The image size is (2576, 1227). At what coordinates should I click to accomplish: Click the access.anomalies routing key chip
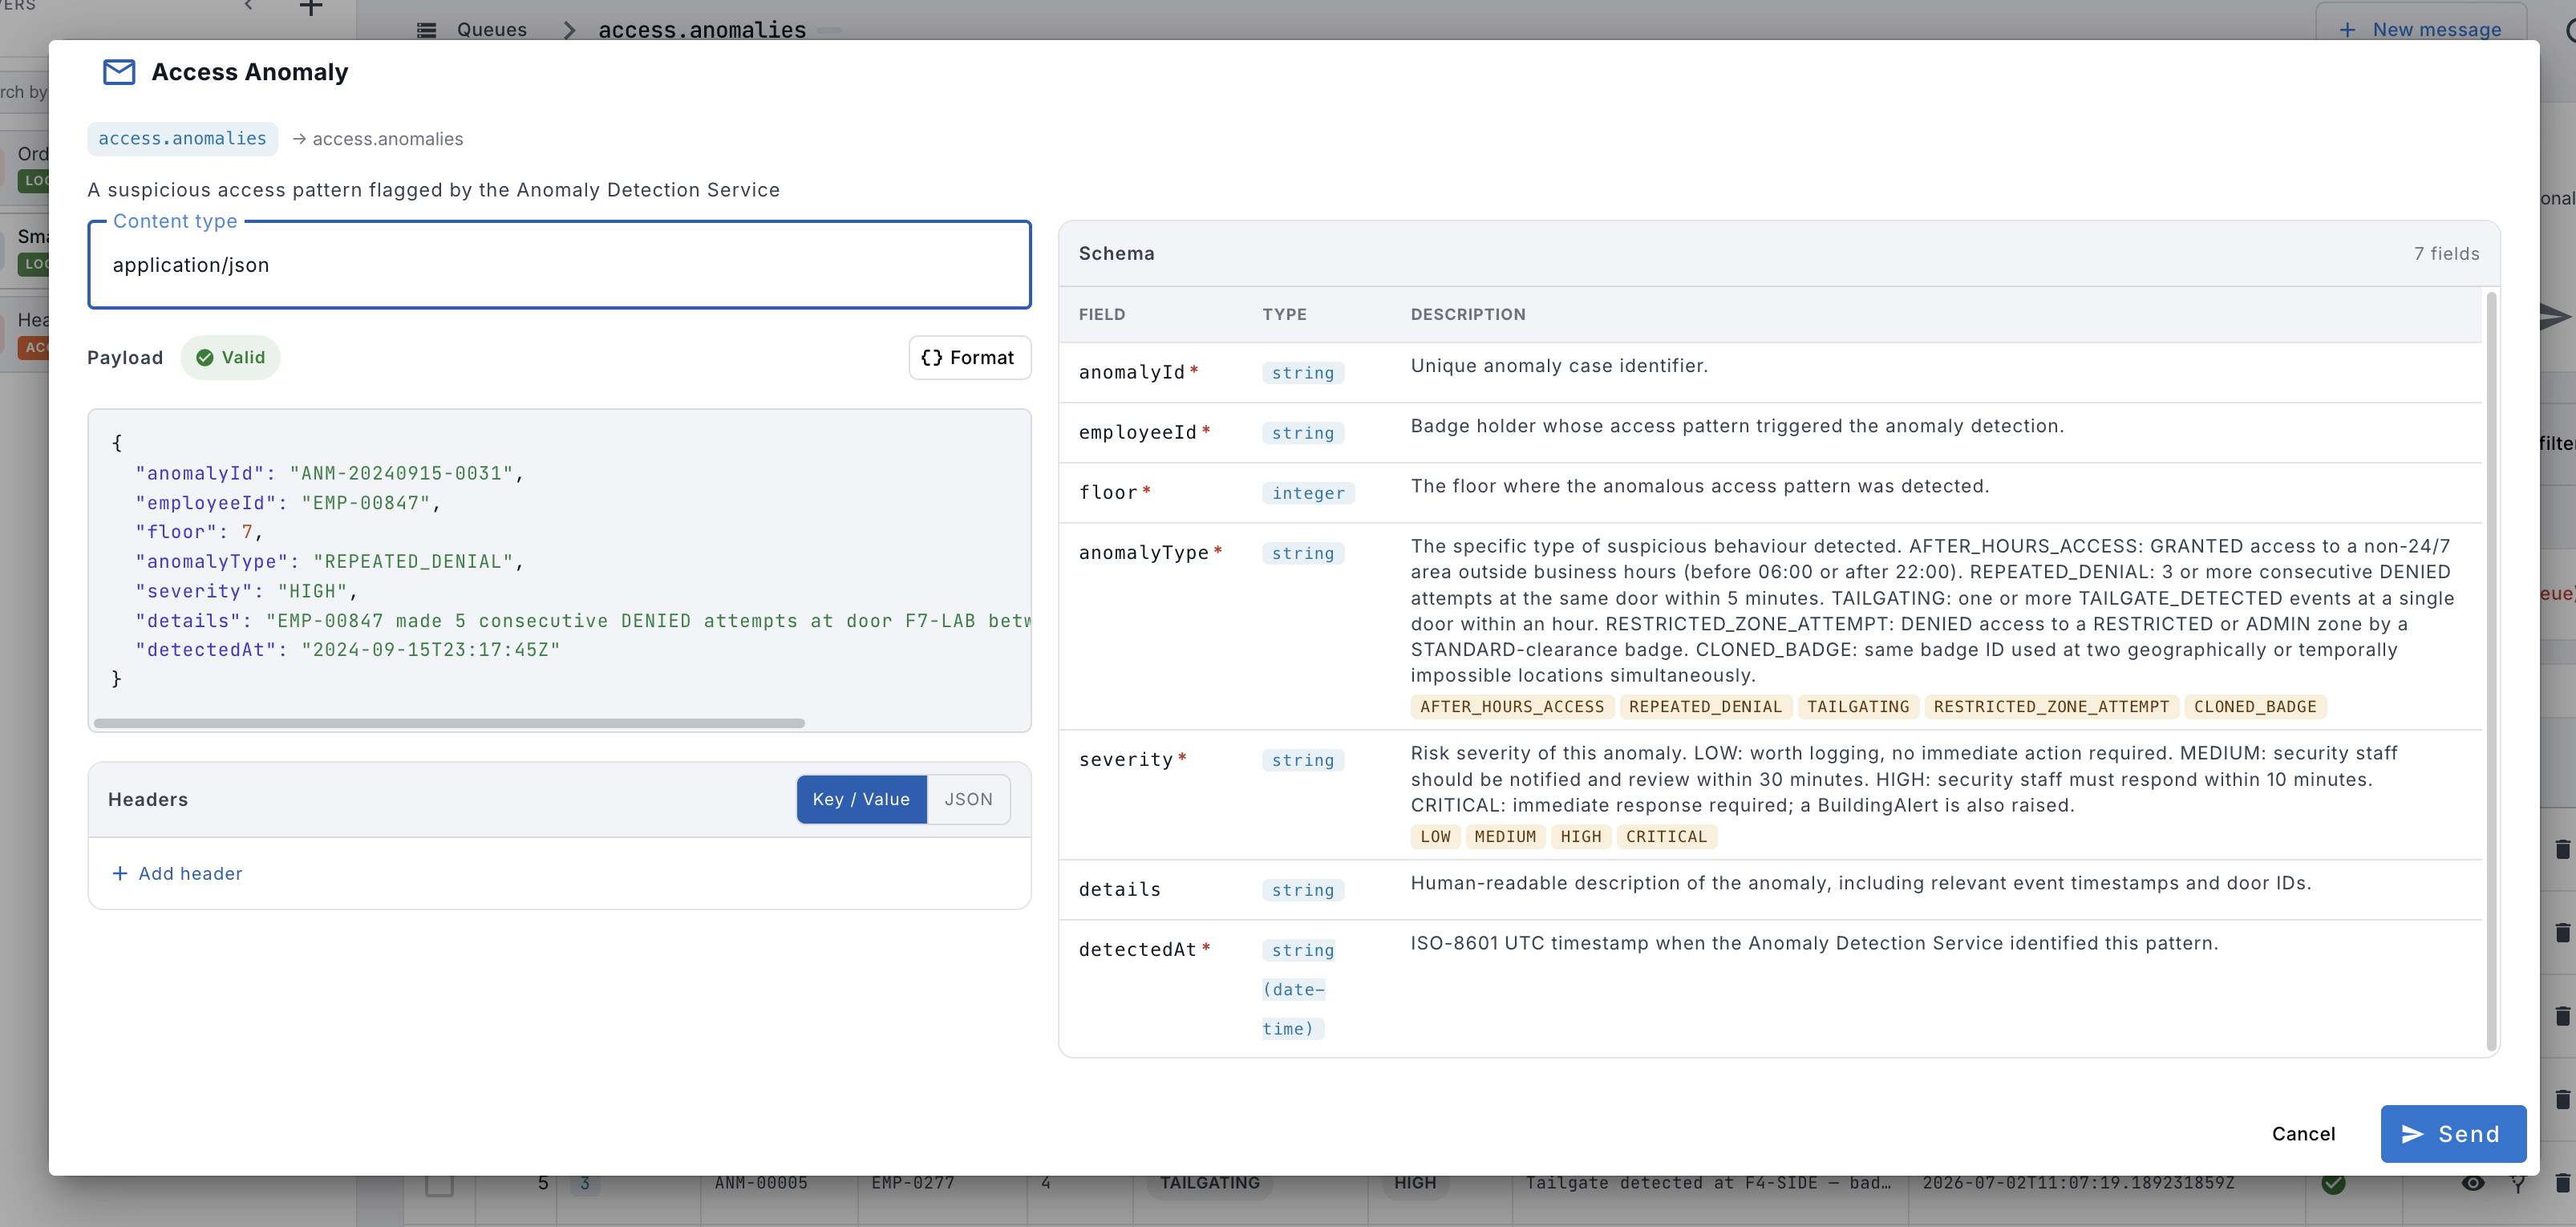click(x=182, y=138)
